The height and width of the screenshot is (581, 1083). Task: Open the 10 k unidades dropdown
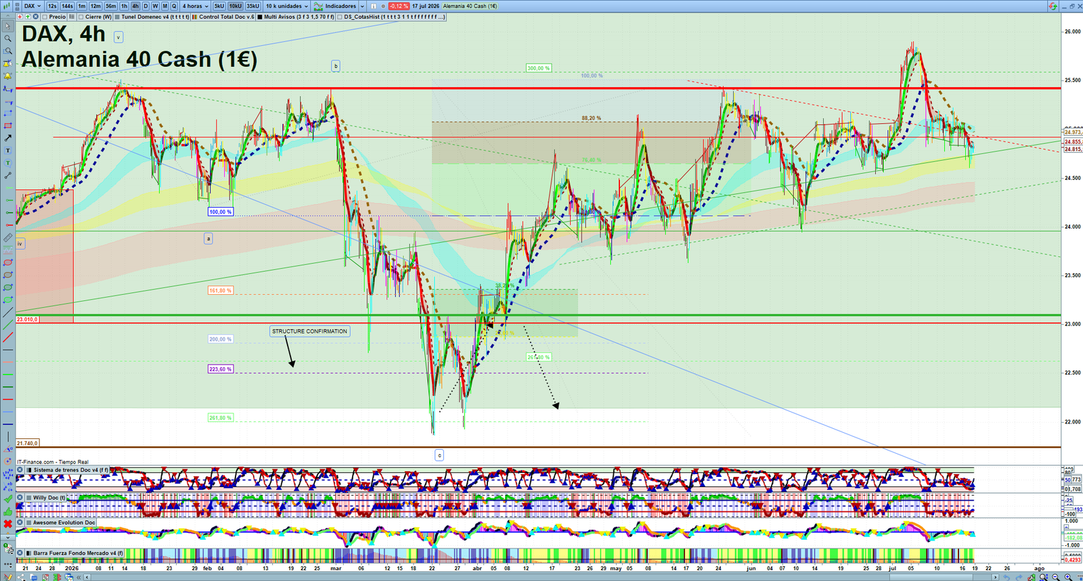click(287, 6)
